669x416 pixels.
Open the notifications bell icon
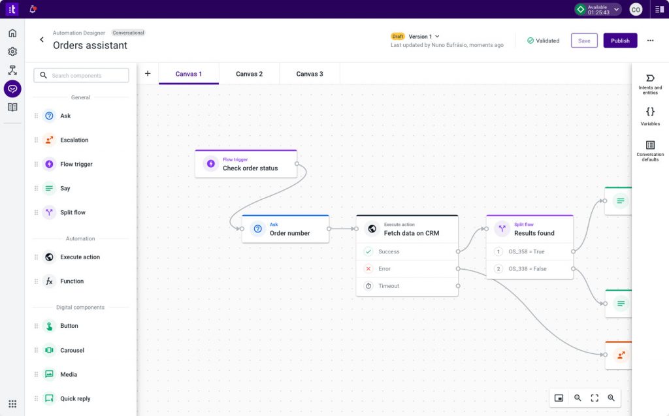pos(33,9)
